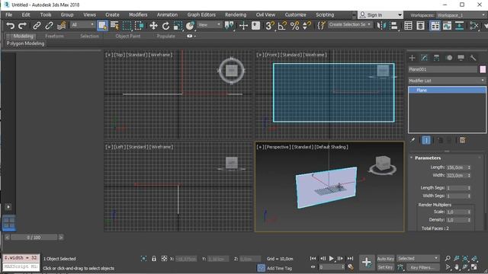Activate the Select and Rotate tool
This screenshot has height=274, width=488.
(x=165, y=25)
